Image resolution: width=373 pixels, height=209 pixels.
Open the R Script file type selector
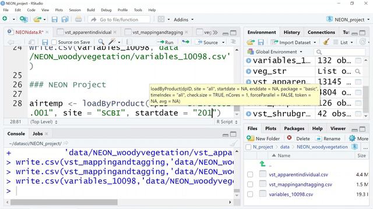tap(227, 122)
